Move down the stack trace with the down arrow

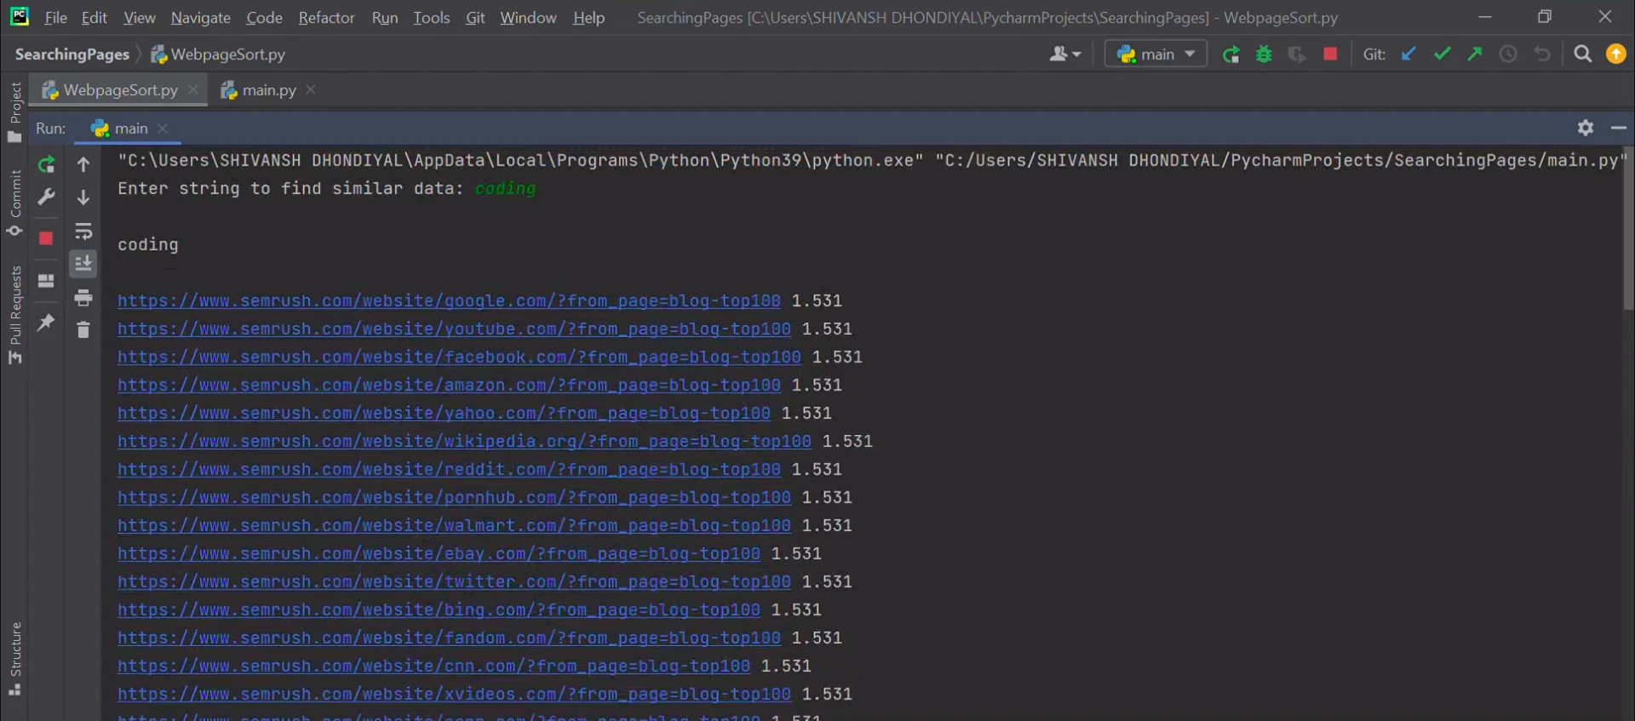(83, 197)
